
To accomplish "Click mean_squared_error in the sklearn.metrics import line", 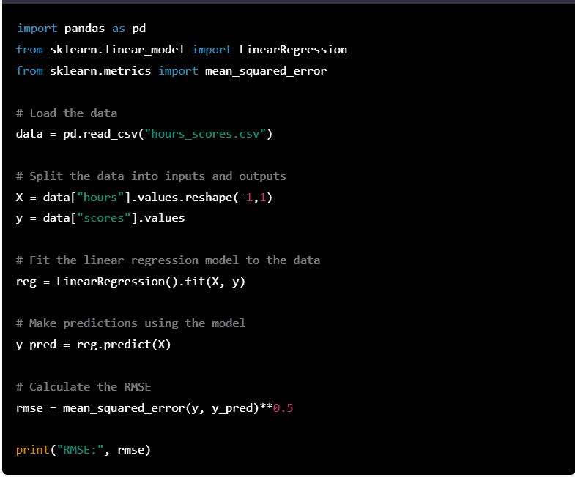I will (266, 71).
